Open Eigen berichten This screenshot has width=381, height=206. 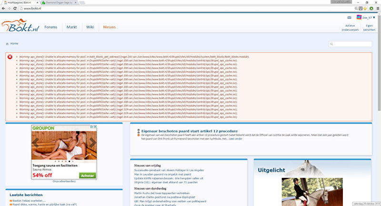click(x=369, y=28)
